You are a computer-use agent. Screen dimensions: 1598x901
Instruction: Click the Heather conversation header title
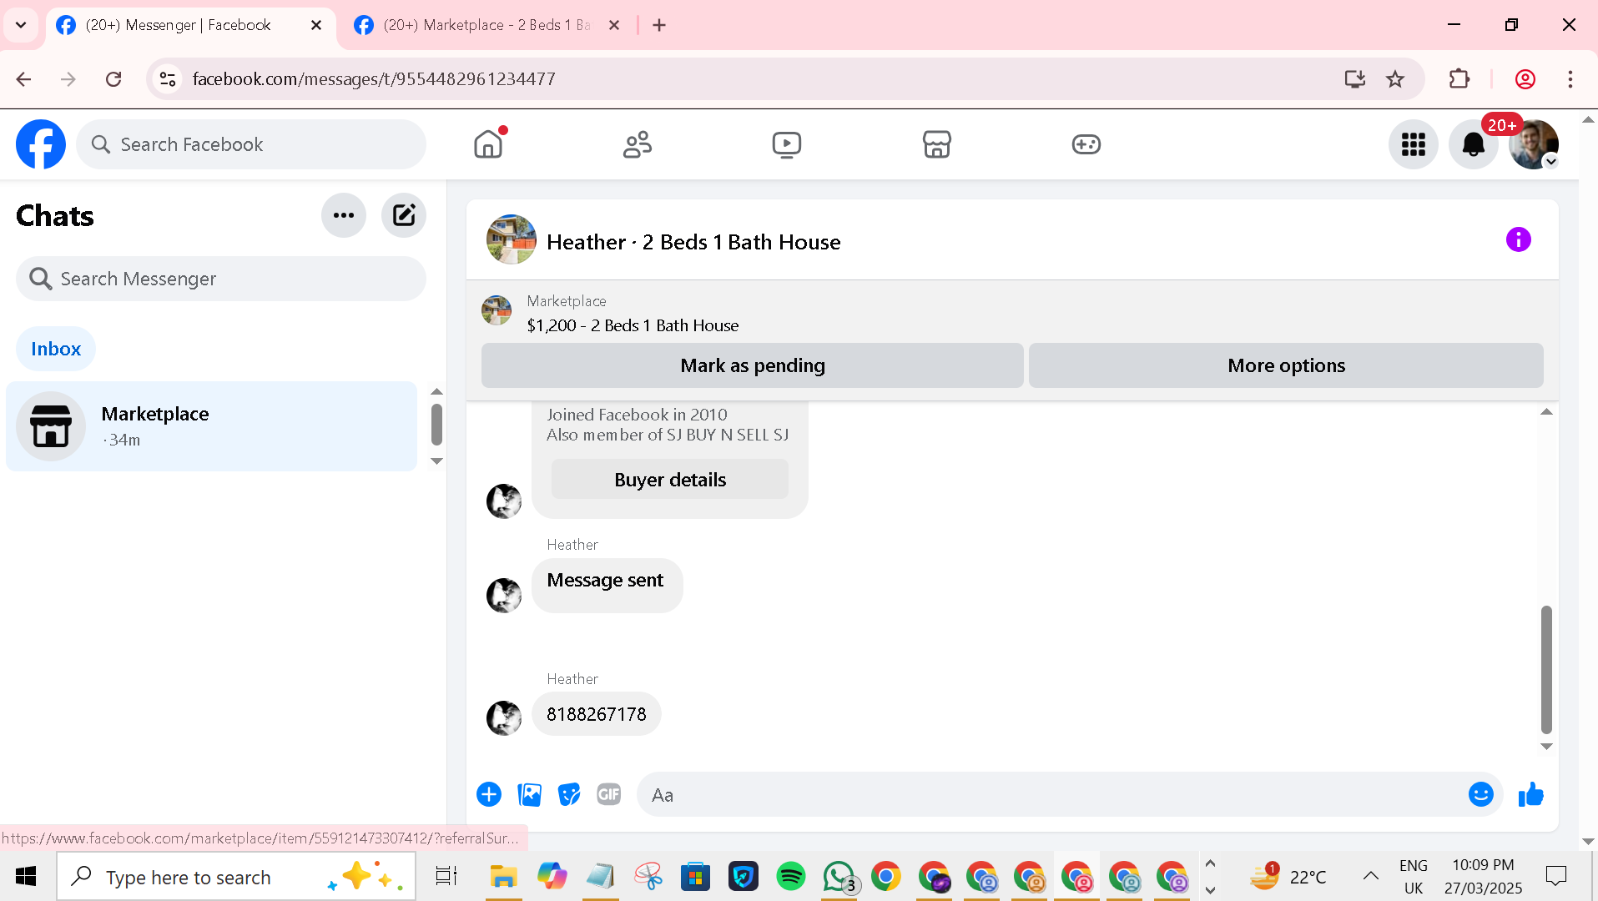[x=693, y=242]
